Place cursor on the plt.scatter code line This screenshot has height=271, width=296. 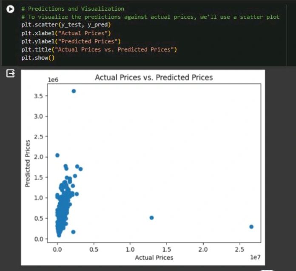(x=66, y=25)
